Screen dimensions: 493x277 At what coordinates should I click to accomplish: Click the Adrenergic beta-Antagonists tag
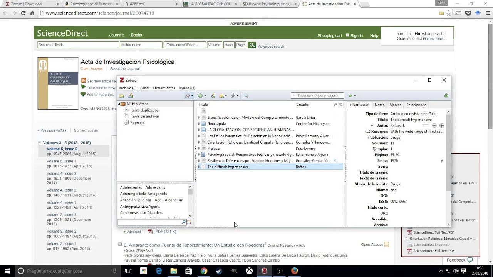144,194
